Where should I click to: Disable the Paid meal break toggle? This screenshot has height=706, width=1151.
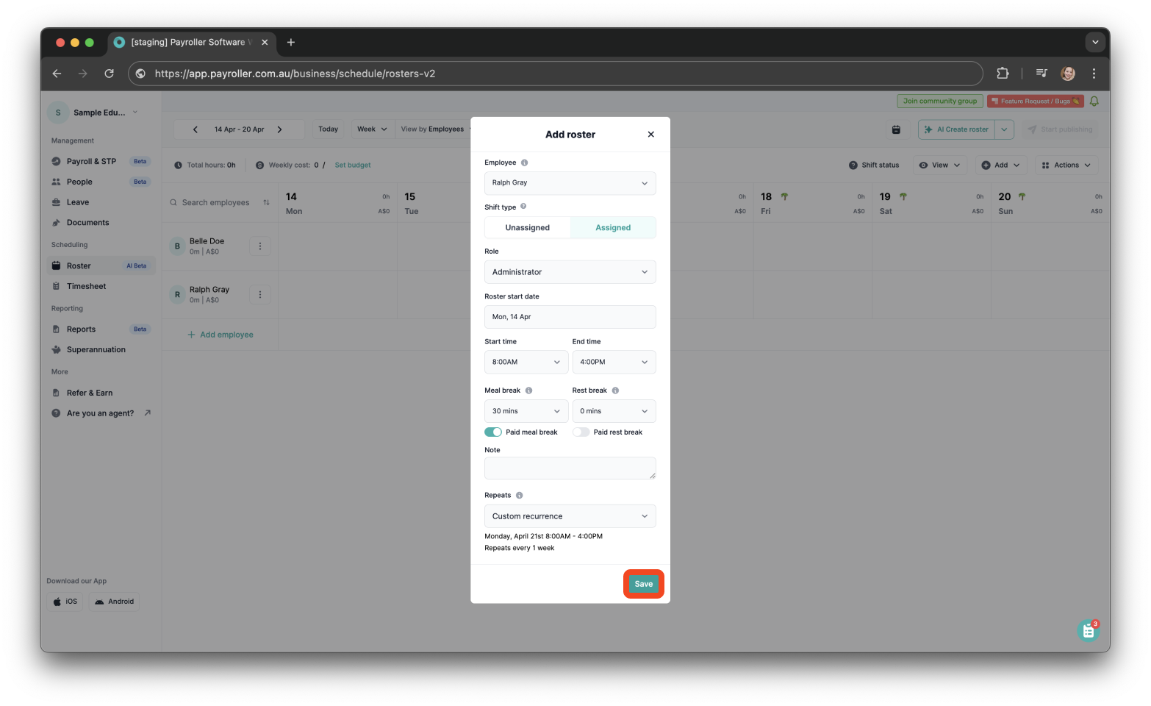492,432
